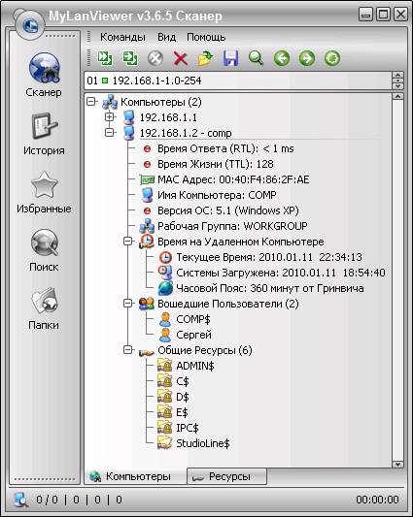Click the magnifier search toolbar icon

tap(257, 58)
